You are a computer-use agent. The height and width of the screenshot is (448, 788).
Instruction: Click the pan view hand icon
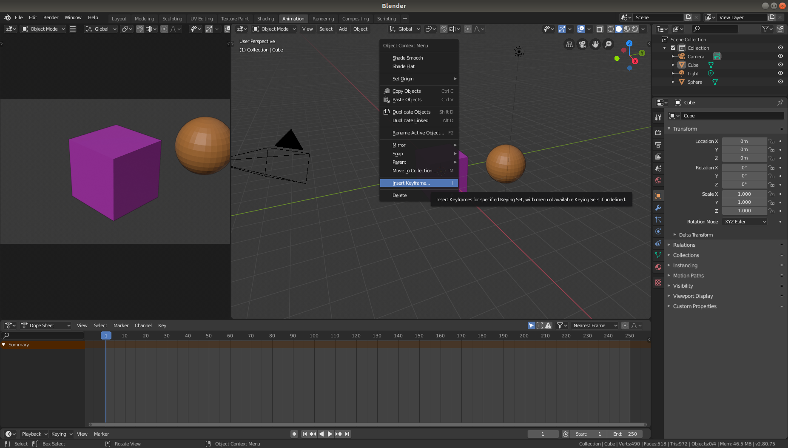click(595, 44)
